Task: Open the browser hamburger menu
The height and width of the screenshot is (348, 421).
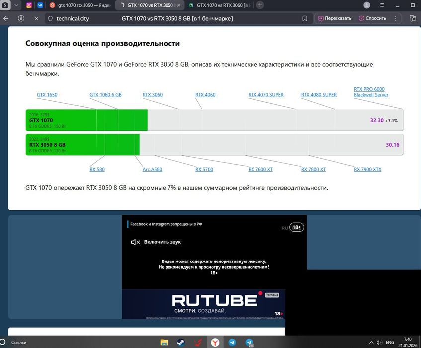Action: pyautogui.click(x=382, y=5)
